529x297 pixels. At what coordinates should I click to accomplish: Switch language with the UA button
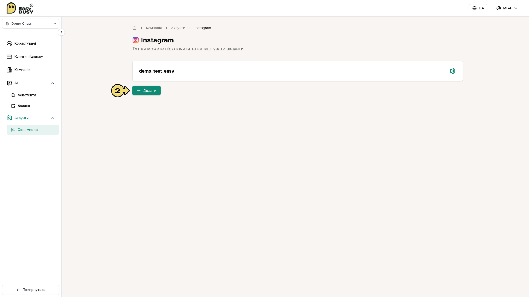[x=478, y=8]
